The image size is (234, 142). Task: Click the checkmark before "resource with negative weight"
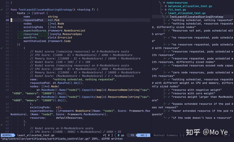(169, 90)
